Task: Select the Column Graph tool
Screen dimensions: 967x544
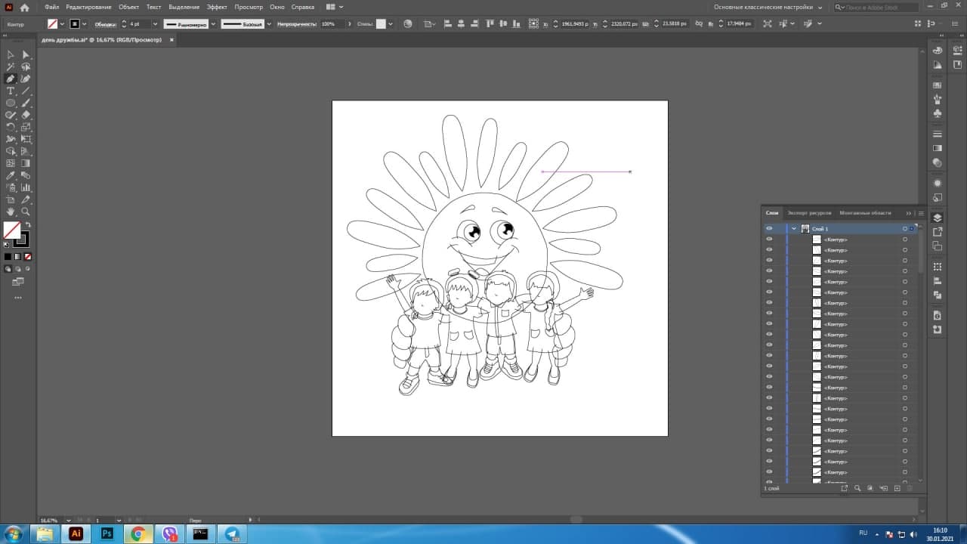Action: [26, 187]
